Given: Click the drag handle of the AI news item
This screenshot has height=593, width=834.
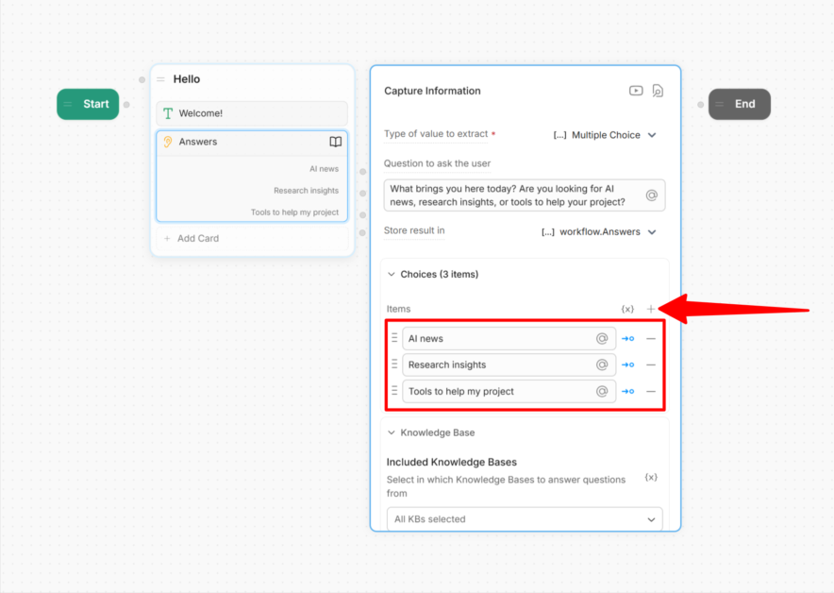Looking at the screenshot, I should click(394, 338).
